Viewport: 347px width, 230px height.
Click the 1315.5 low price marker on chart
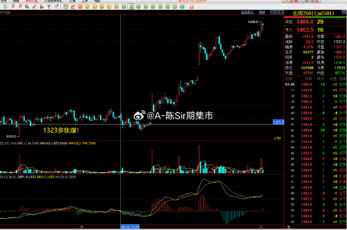12,136
